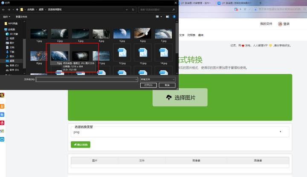Click the orange grid sidebar icon

2,106
